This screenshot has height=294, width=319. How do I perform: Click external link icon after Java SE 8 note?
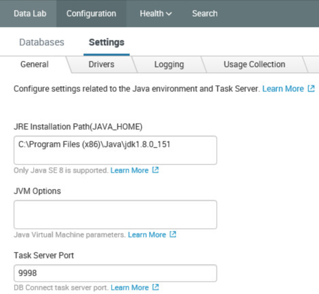coord(155,170)
